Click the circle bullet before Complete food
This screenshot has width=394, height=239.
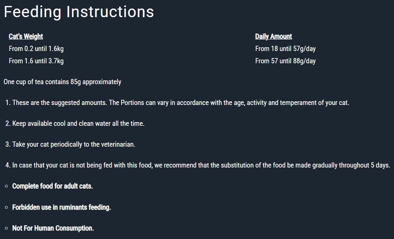(7, 186)
